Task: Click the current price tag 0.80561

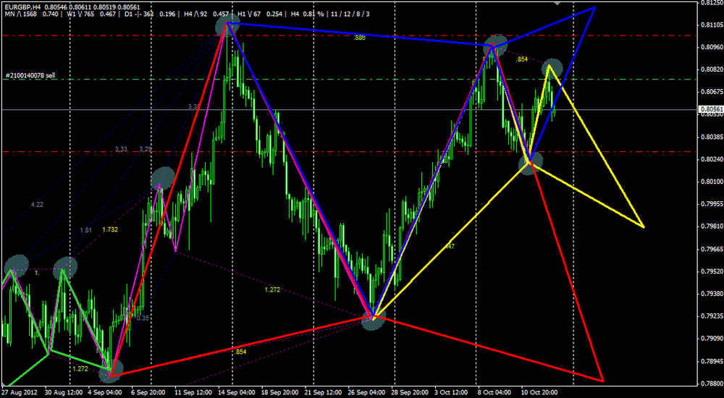Action: [710, 109]
